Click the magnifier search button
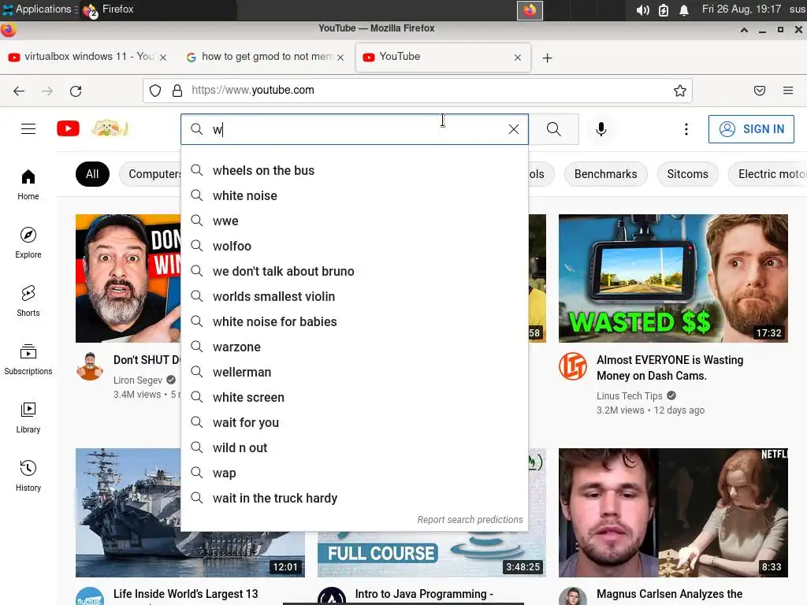 tap(554, 129)
